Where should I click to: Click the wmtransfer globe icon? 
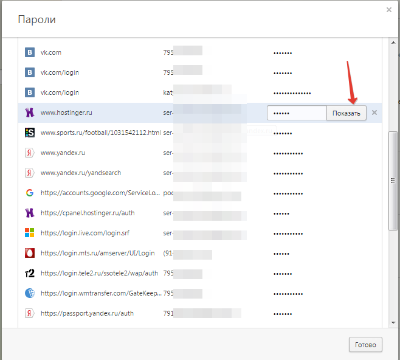[x=30, y=293]
